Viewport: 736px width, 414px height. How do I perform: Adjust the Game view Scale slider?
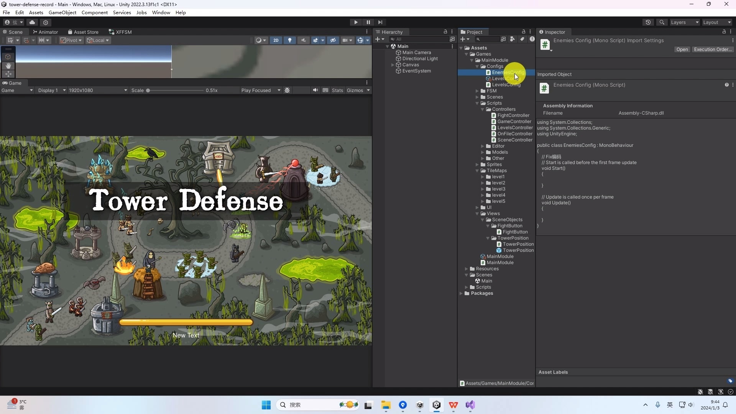pyautogui.click(x=149, y=90)
